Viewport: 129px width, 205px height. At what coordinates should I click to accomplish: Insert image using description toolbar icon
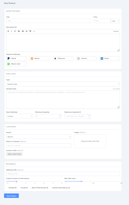(19, 31)
